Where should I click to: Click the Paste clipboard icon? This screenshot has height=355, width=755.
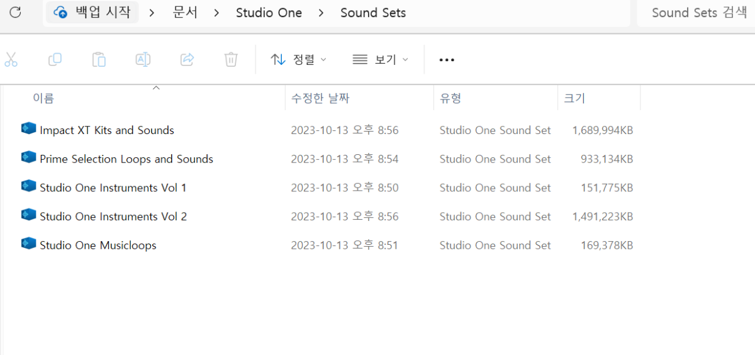(x=99, y=60)
